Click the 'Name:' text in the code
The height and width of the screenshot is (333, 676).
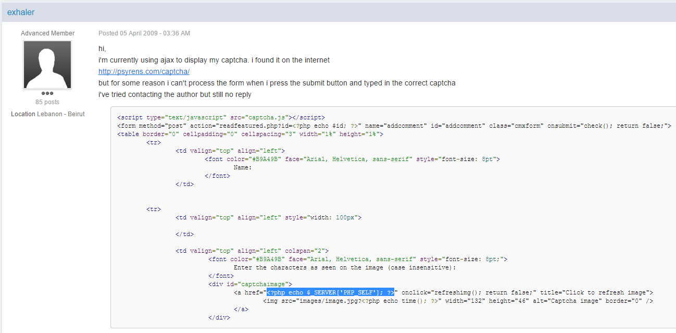(x=243, y=168)
